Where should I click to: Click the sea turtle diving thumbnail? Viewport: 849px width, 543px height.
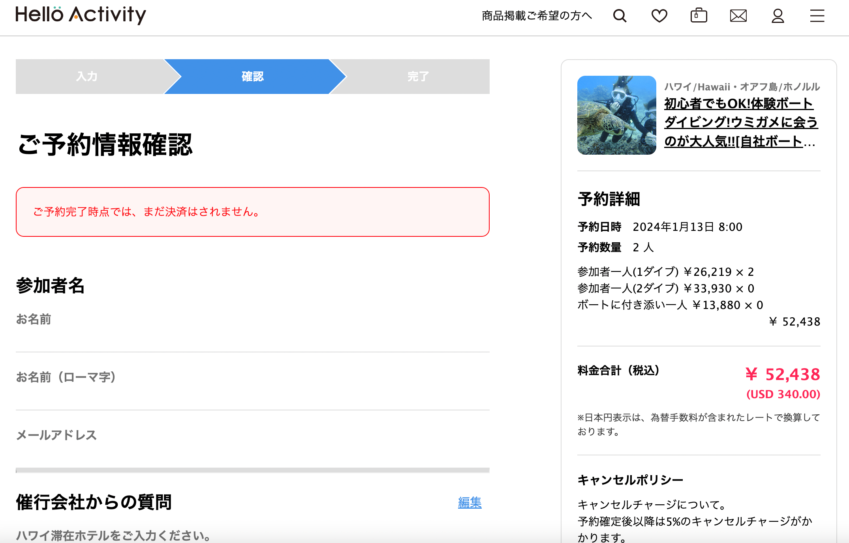tap(616, 115)
